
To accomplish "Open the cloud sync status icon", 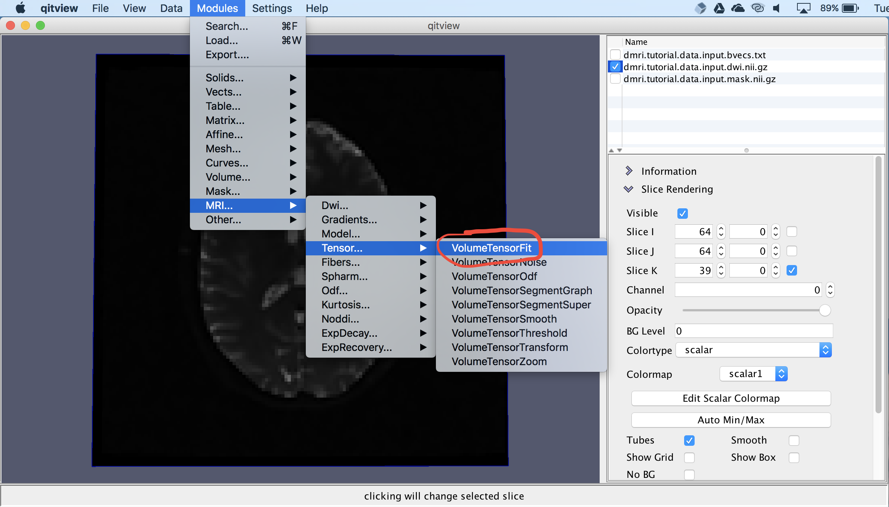I will [738, 8].
